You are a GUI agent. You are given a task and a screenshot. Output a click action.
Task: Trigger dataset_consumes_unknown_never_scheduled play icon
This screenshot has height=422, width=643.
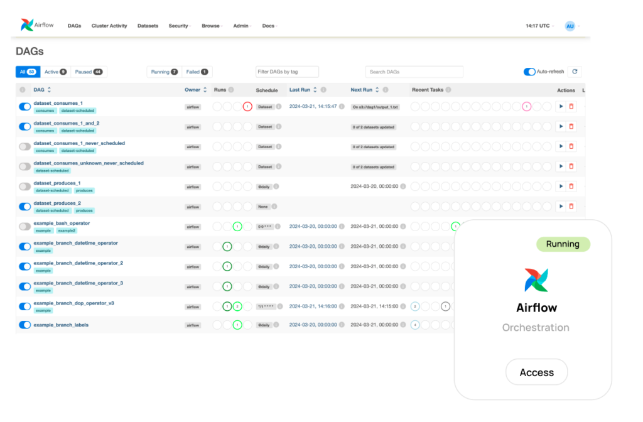(x=561, y=166)
